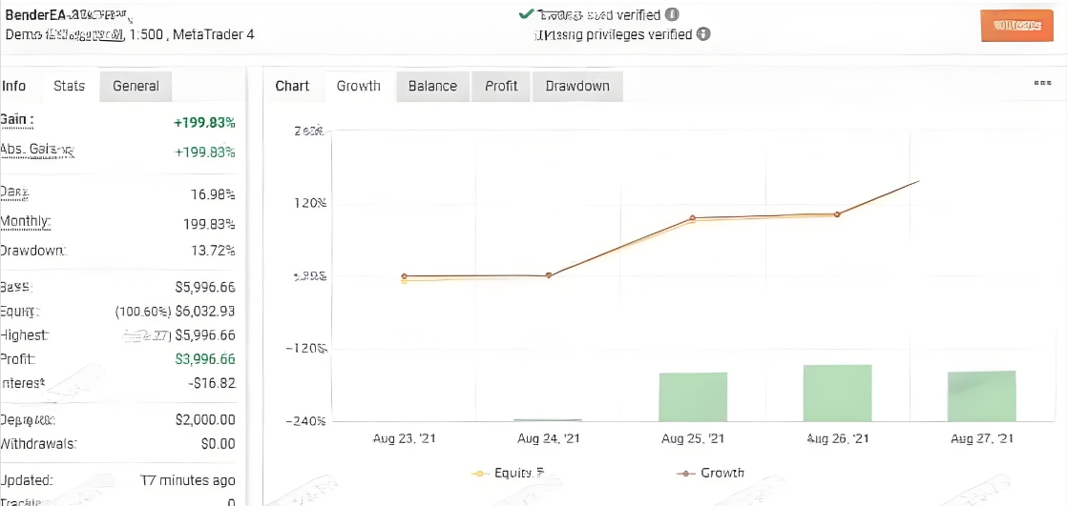The image size is (1067, 506).
Task: Switch to the General tab
Action: 136,86
